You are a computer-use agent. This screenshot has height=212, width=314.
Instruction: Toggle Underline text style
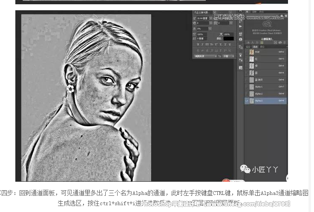click(225, 44)
